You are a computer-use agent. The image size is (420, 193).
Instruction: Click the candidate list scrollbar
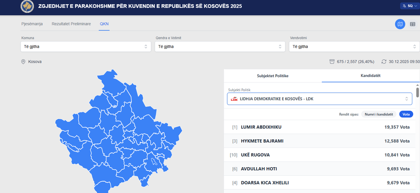pyautogui.click(x=417, y=90)
